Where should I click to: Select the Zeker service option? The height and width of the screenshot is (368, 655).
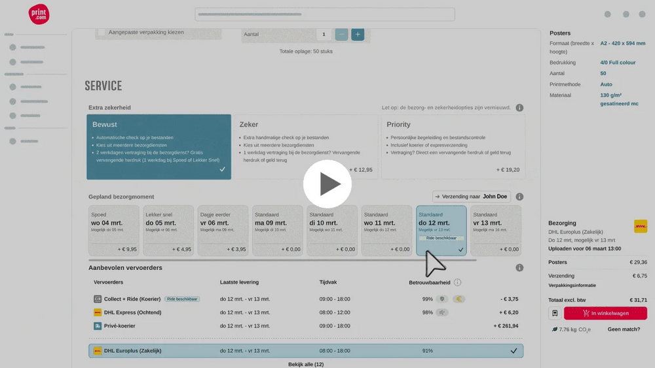pyautogui.click(x=306, y=147)
